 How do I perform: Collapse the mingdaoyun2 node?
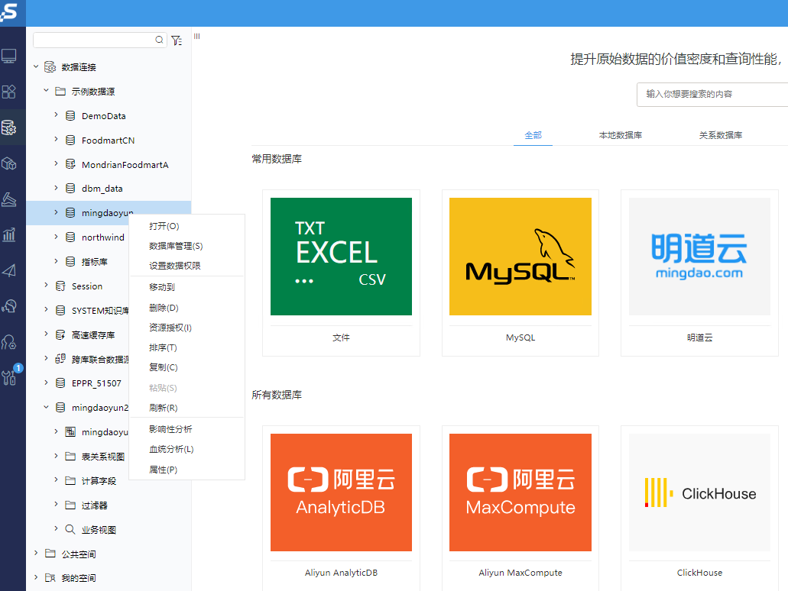(46, 407)
